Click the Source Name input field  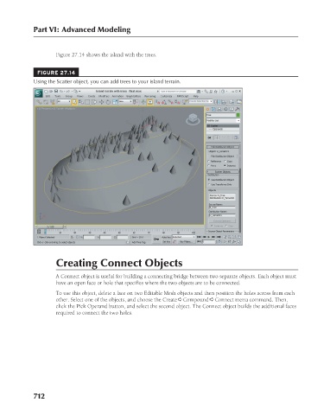click(222, 207)
